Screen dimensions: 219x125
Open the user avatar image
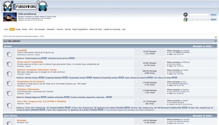[x=10, y=17]
